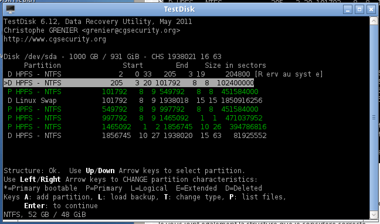Click the 'Start' column header
Viewport: 380px width, 224px height.
(133, 66)
